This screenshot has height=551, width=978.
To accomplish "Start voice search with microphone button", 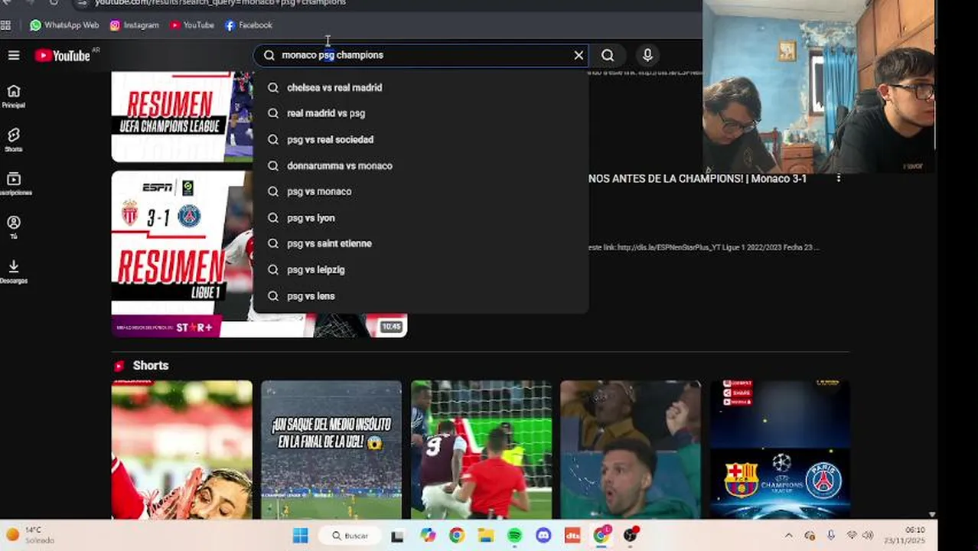I will pyautogui.click(x=647, y=55).
